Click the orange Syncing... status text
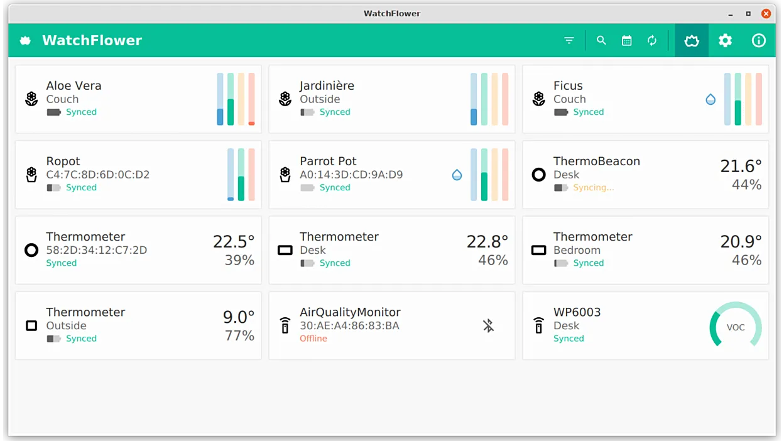 (594, 188)
